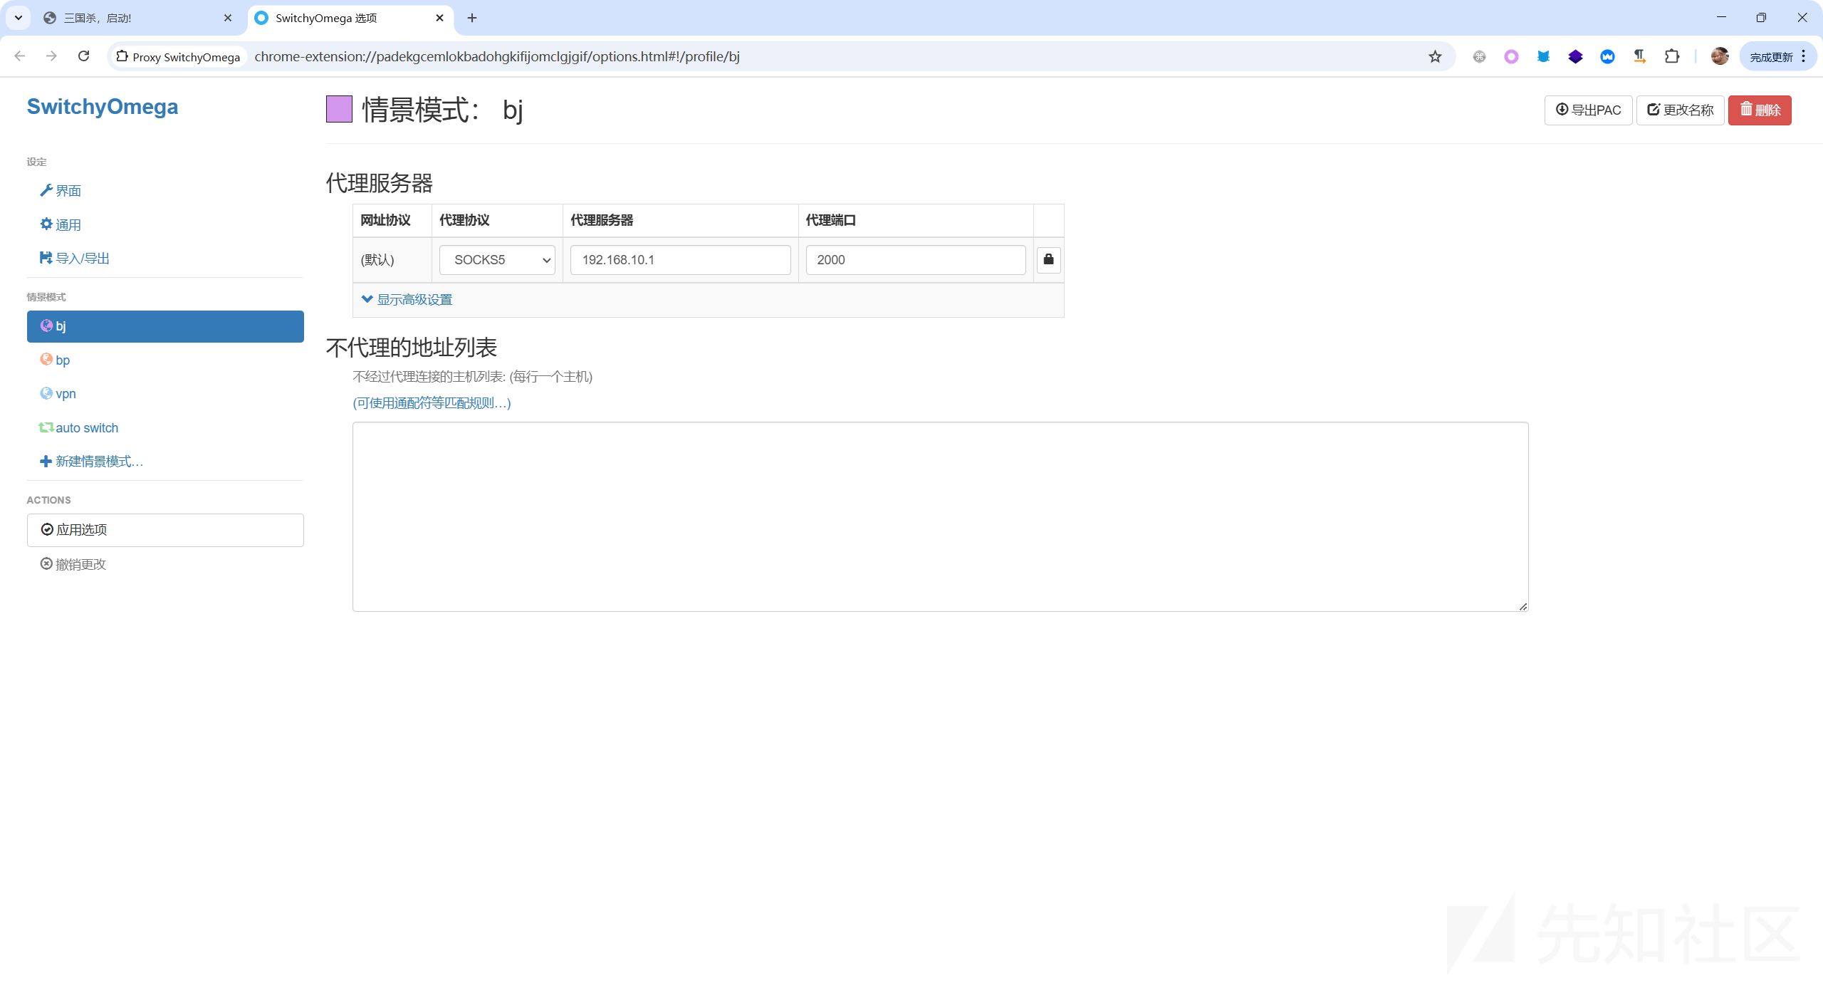This screenshot has width=1823, height=983.
Task: Click Discard changes (撤销更改)
Action: pos(73,564)
